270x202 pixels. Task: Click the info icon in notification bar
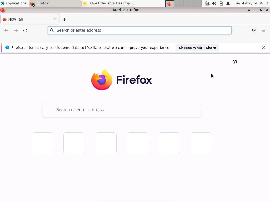pyautogui.click(x=7, y=47)
